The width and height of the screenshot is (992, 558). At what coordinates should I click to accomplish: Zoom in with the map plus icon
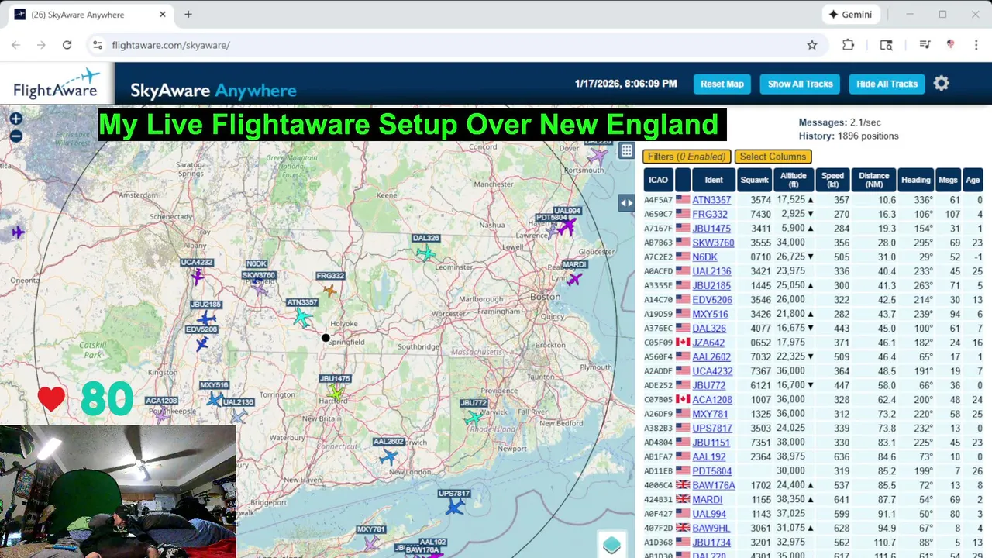(x=15, y=119)
